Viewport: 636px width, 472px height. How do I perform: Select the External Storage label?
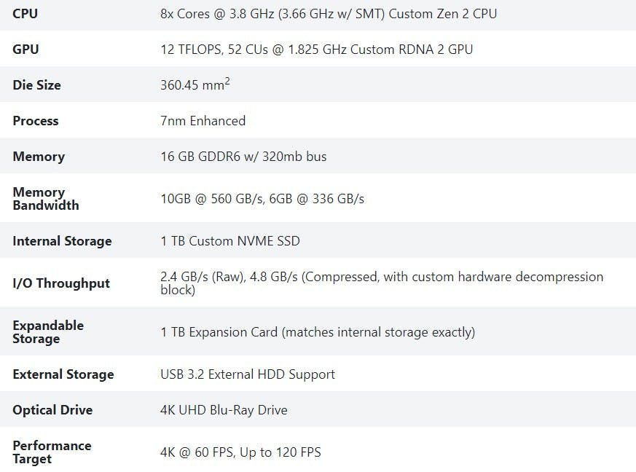click(x=63, y=374)
